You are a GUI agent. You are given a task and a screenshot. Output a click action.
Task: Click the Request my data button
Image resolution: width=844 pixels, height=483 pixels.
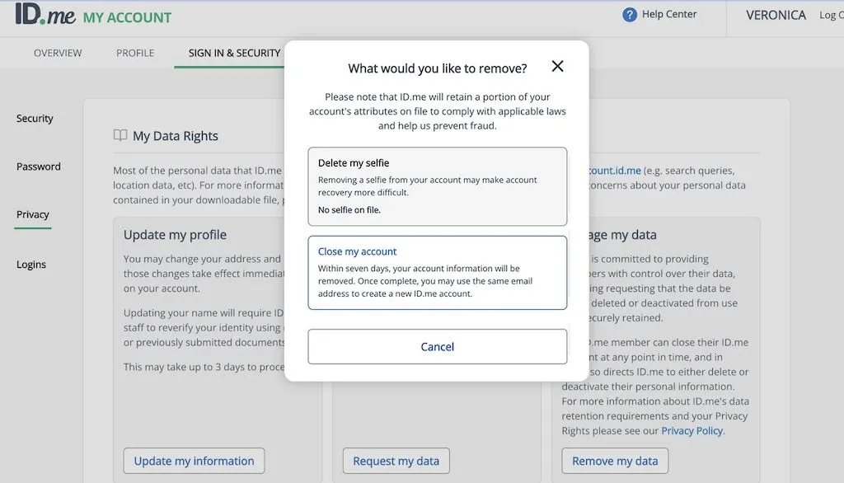pos(396,461)
